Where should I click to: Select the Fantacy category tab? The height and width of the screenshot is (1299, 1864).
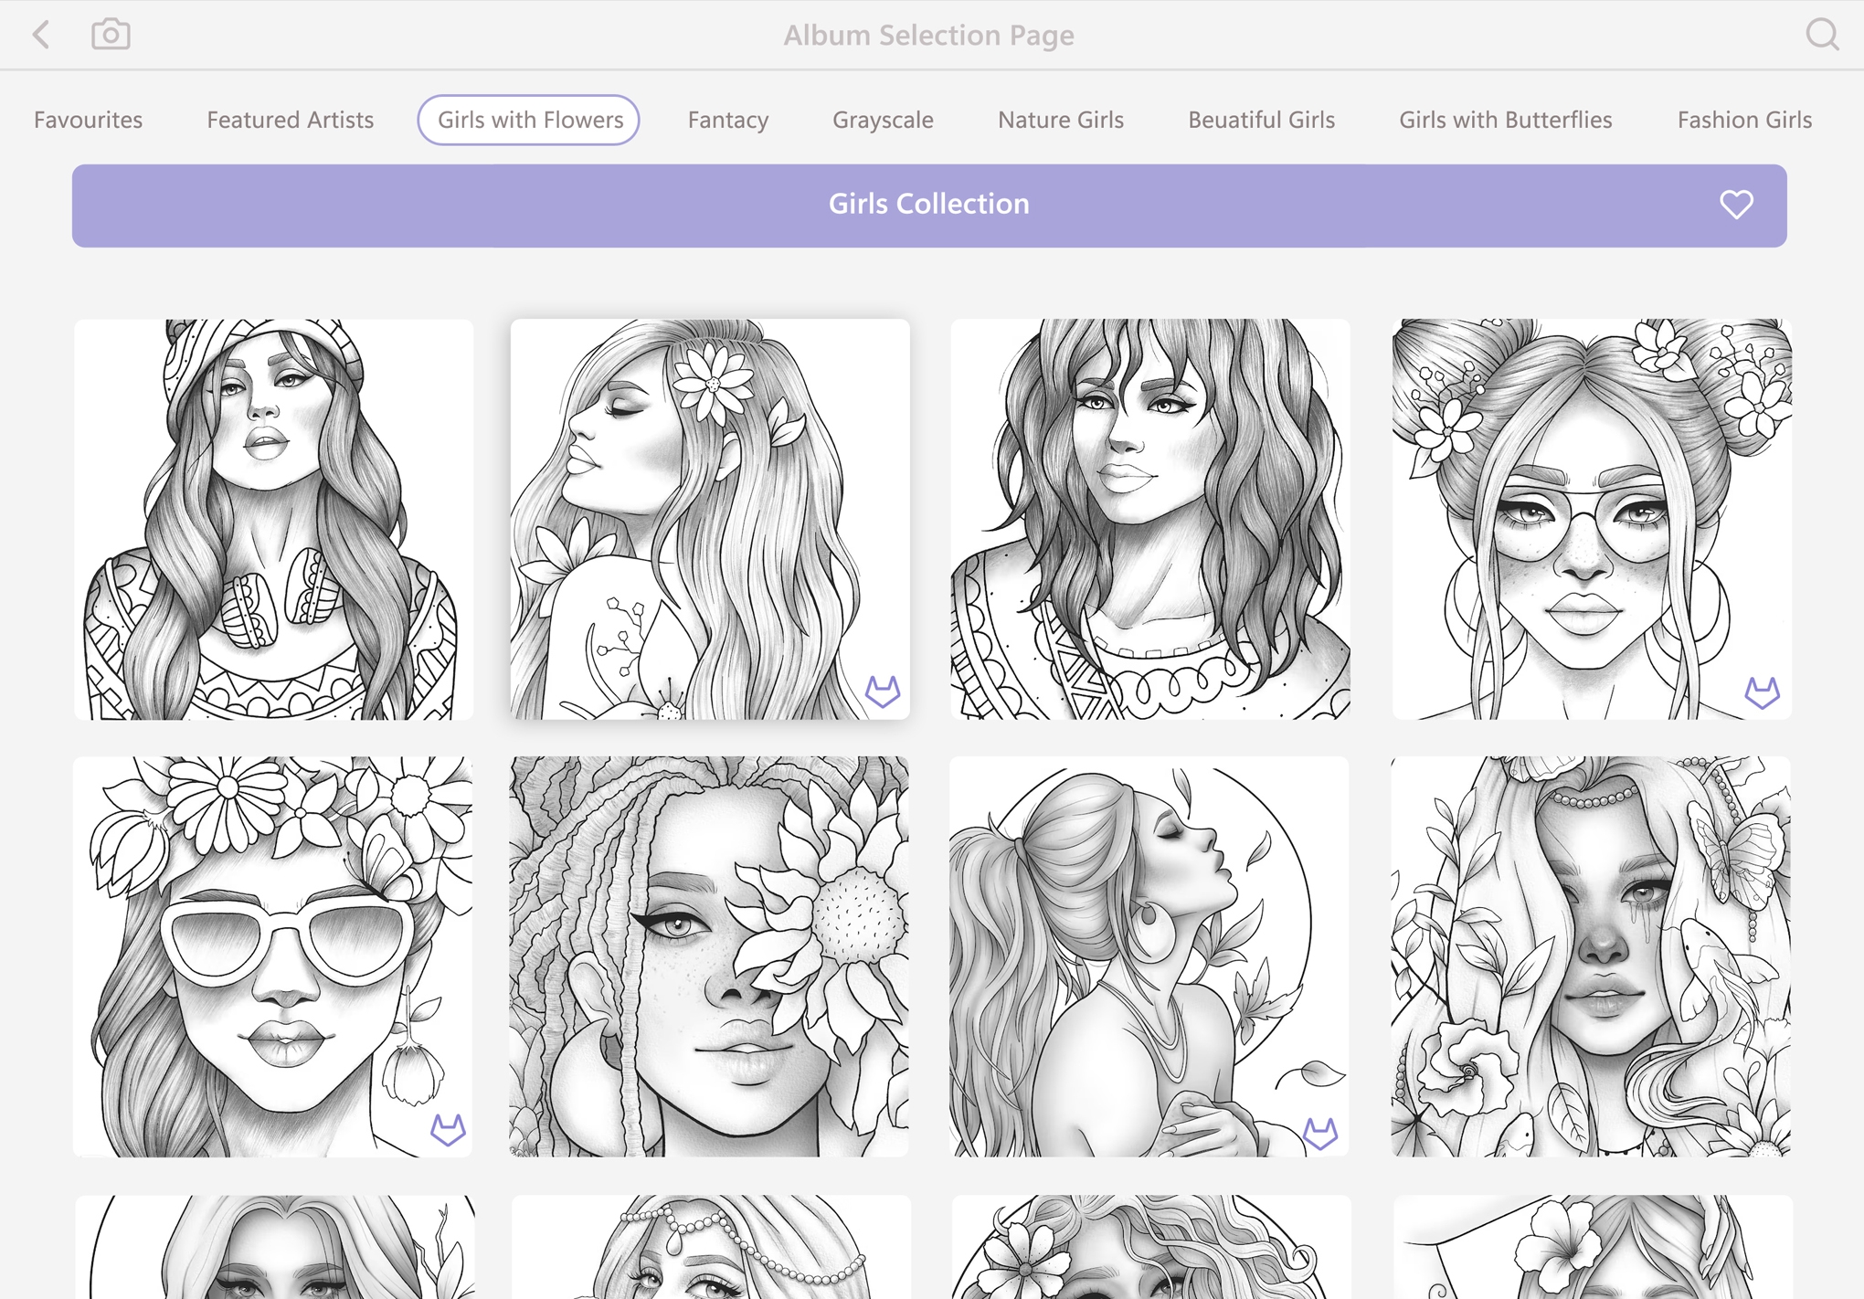[727, 120]
